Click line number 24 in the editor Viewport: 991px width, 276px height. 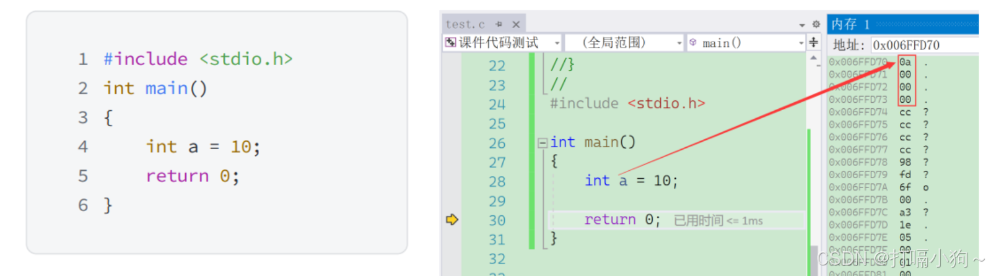497,105
